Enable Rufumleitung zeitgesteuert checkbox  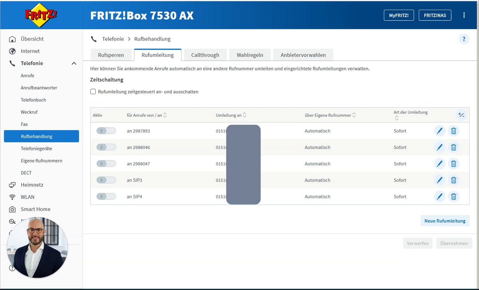pos(93,92)
